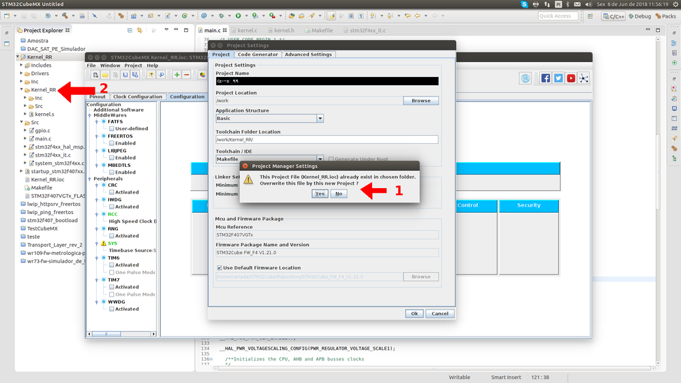Click the save disk icon in STM32CubeMX toolbar

125,75
